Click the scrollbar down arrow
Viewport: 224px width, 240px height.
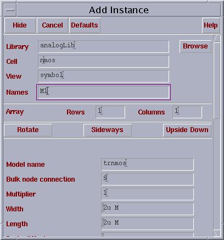(x=217, y=233)
